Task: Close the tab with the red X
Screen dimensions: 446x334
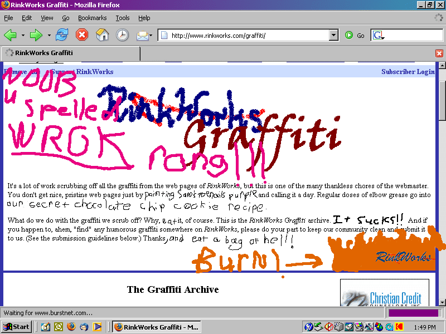Action: pos(439,53)
